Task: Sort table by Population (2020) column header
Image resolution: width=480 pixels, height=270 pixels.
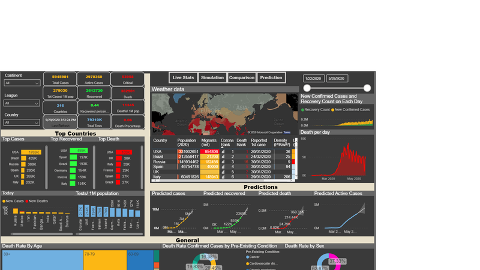Action: click(187, 143)
